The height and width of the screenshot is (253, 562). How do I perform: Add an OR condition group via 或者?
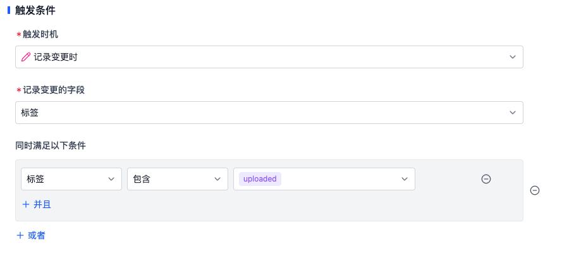[31, 235]
